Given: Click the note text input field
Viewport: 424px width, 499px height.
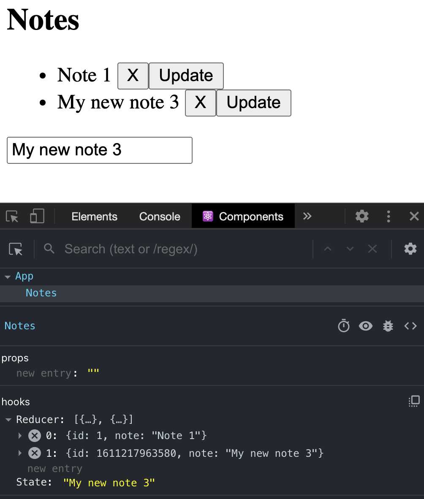Looking at the screenshot, I should [x=100, y=150].
